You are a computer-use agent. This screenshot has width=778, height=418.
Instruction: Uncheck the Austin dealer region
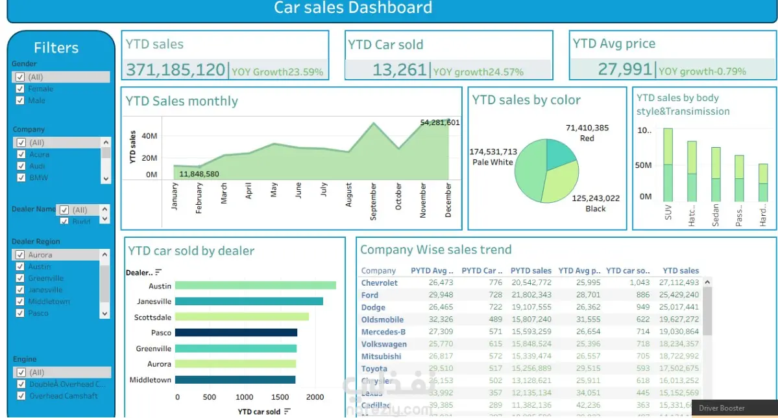(20, 266)
